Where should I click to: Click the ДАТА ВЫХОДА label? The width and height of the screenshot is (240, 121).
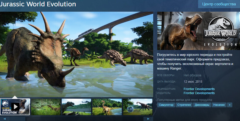166,82
